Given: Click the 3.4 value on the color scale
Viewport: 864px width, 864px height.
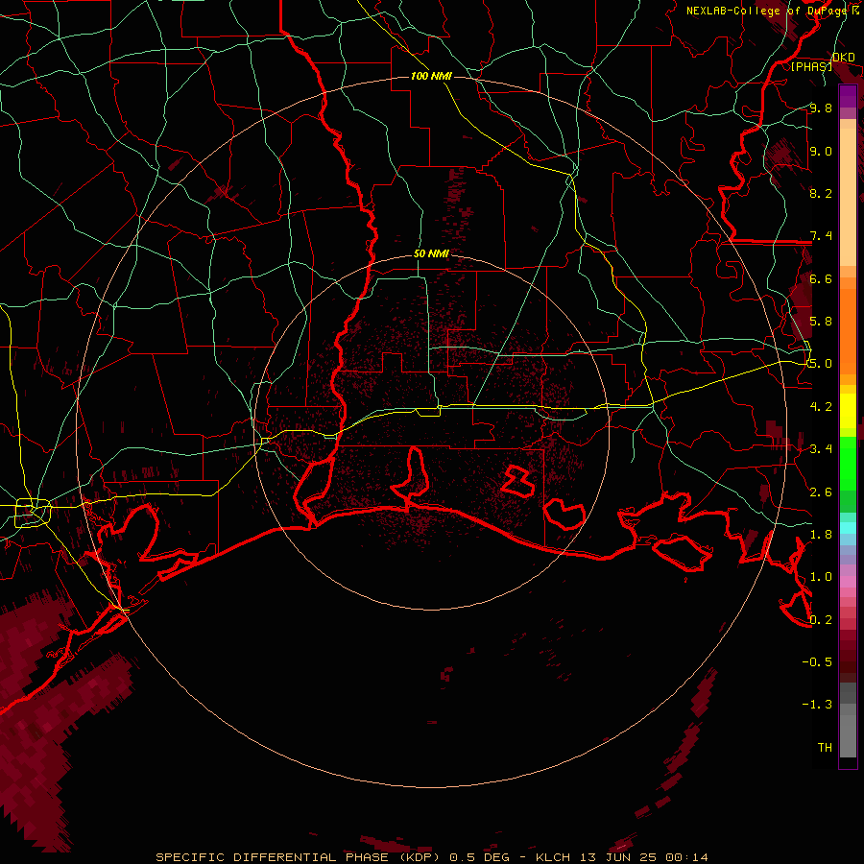Looking at the screenshot, I should coord(821,449).
